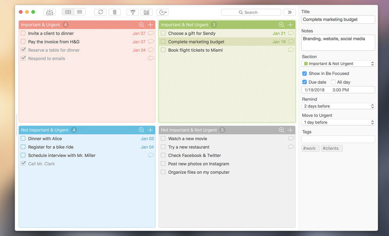
Task: Click the #clients tag
Action: (331, 148)
